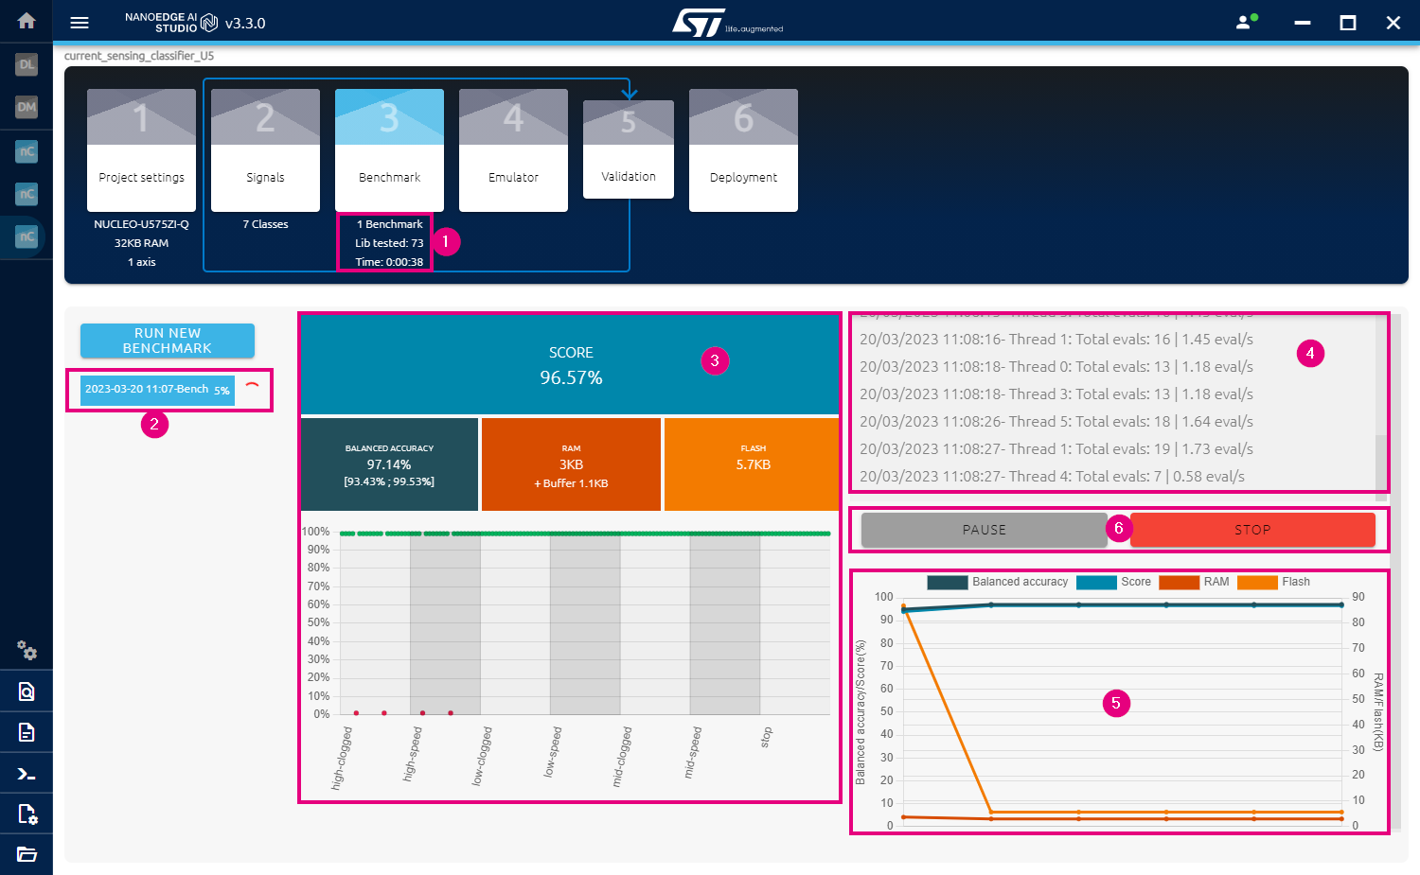Click the low-speed axis label
The height and width of the screenshot is (875, 1420).
tap(553, 752)
